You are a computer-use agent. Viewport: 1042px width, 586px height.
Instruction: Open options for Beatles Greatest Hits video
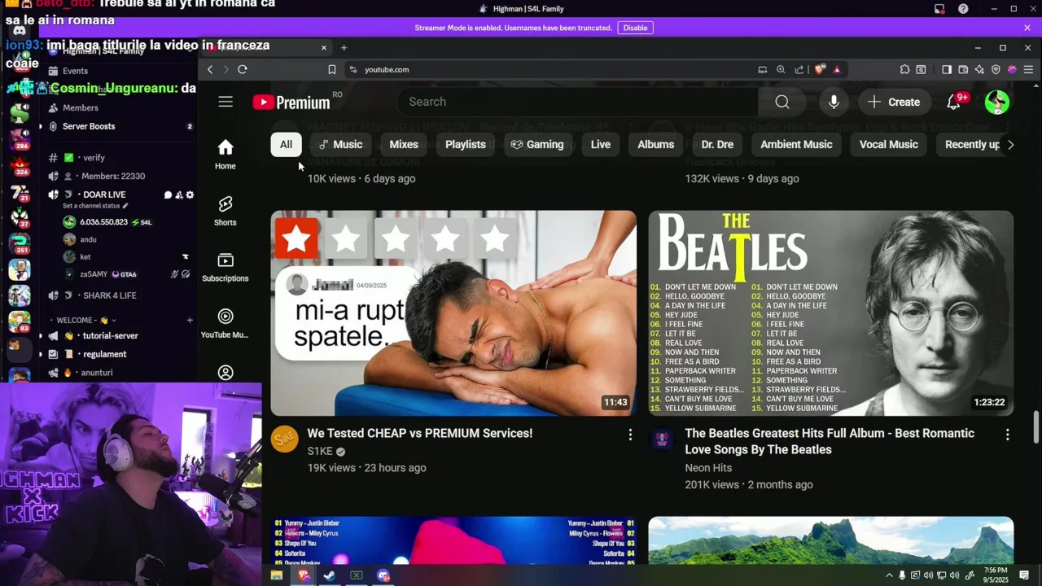click(1008, 435)
